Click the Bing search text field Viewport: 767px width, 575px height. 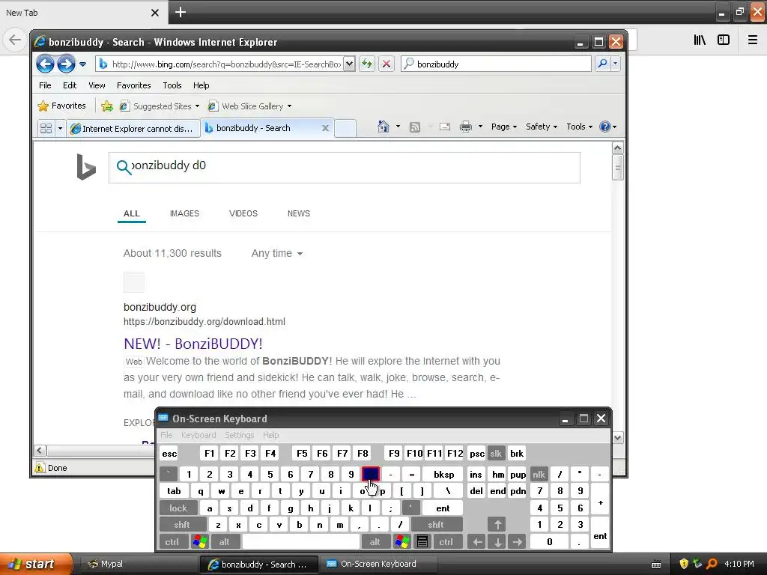pyautogui.click(x=345, y=168)
